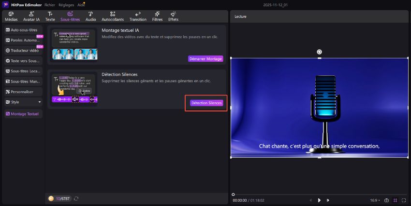
Task: Take a snapshot with camera icon
Action: point(386,200)
